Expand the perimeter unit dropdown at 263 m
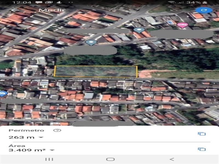 [41, 137]
